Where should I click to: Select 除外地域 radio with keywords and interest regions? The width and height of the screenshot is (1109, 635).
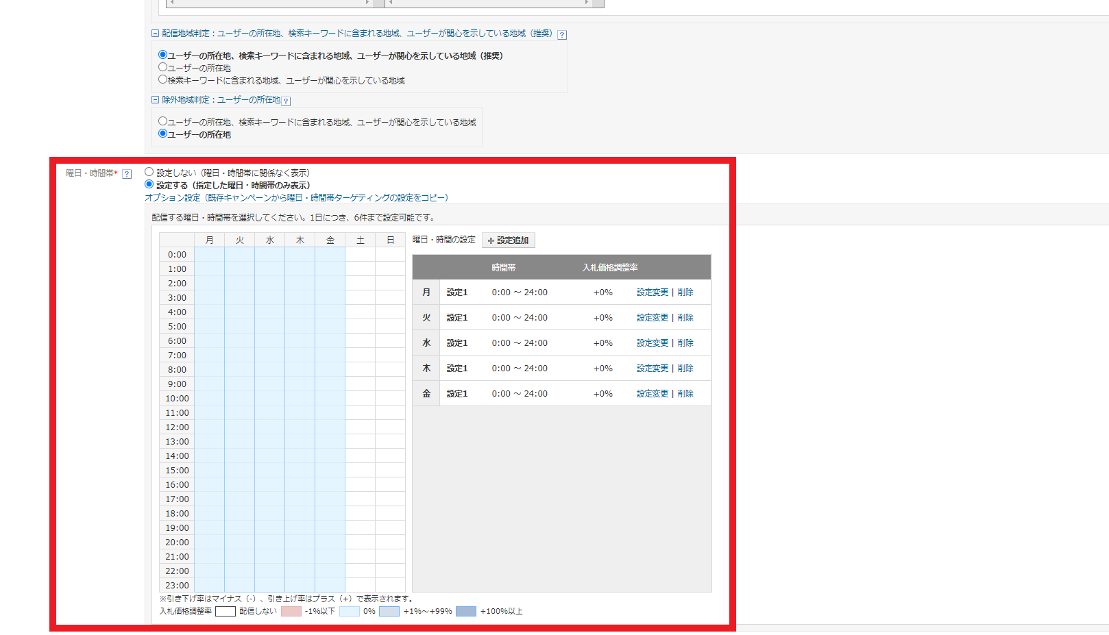162,121
